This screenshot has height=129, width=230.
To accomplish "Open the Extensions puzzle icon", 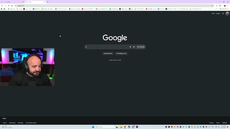I will coord(220,6).
